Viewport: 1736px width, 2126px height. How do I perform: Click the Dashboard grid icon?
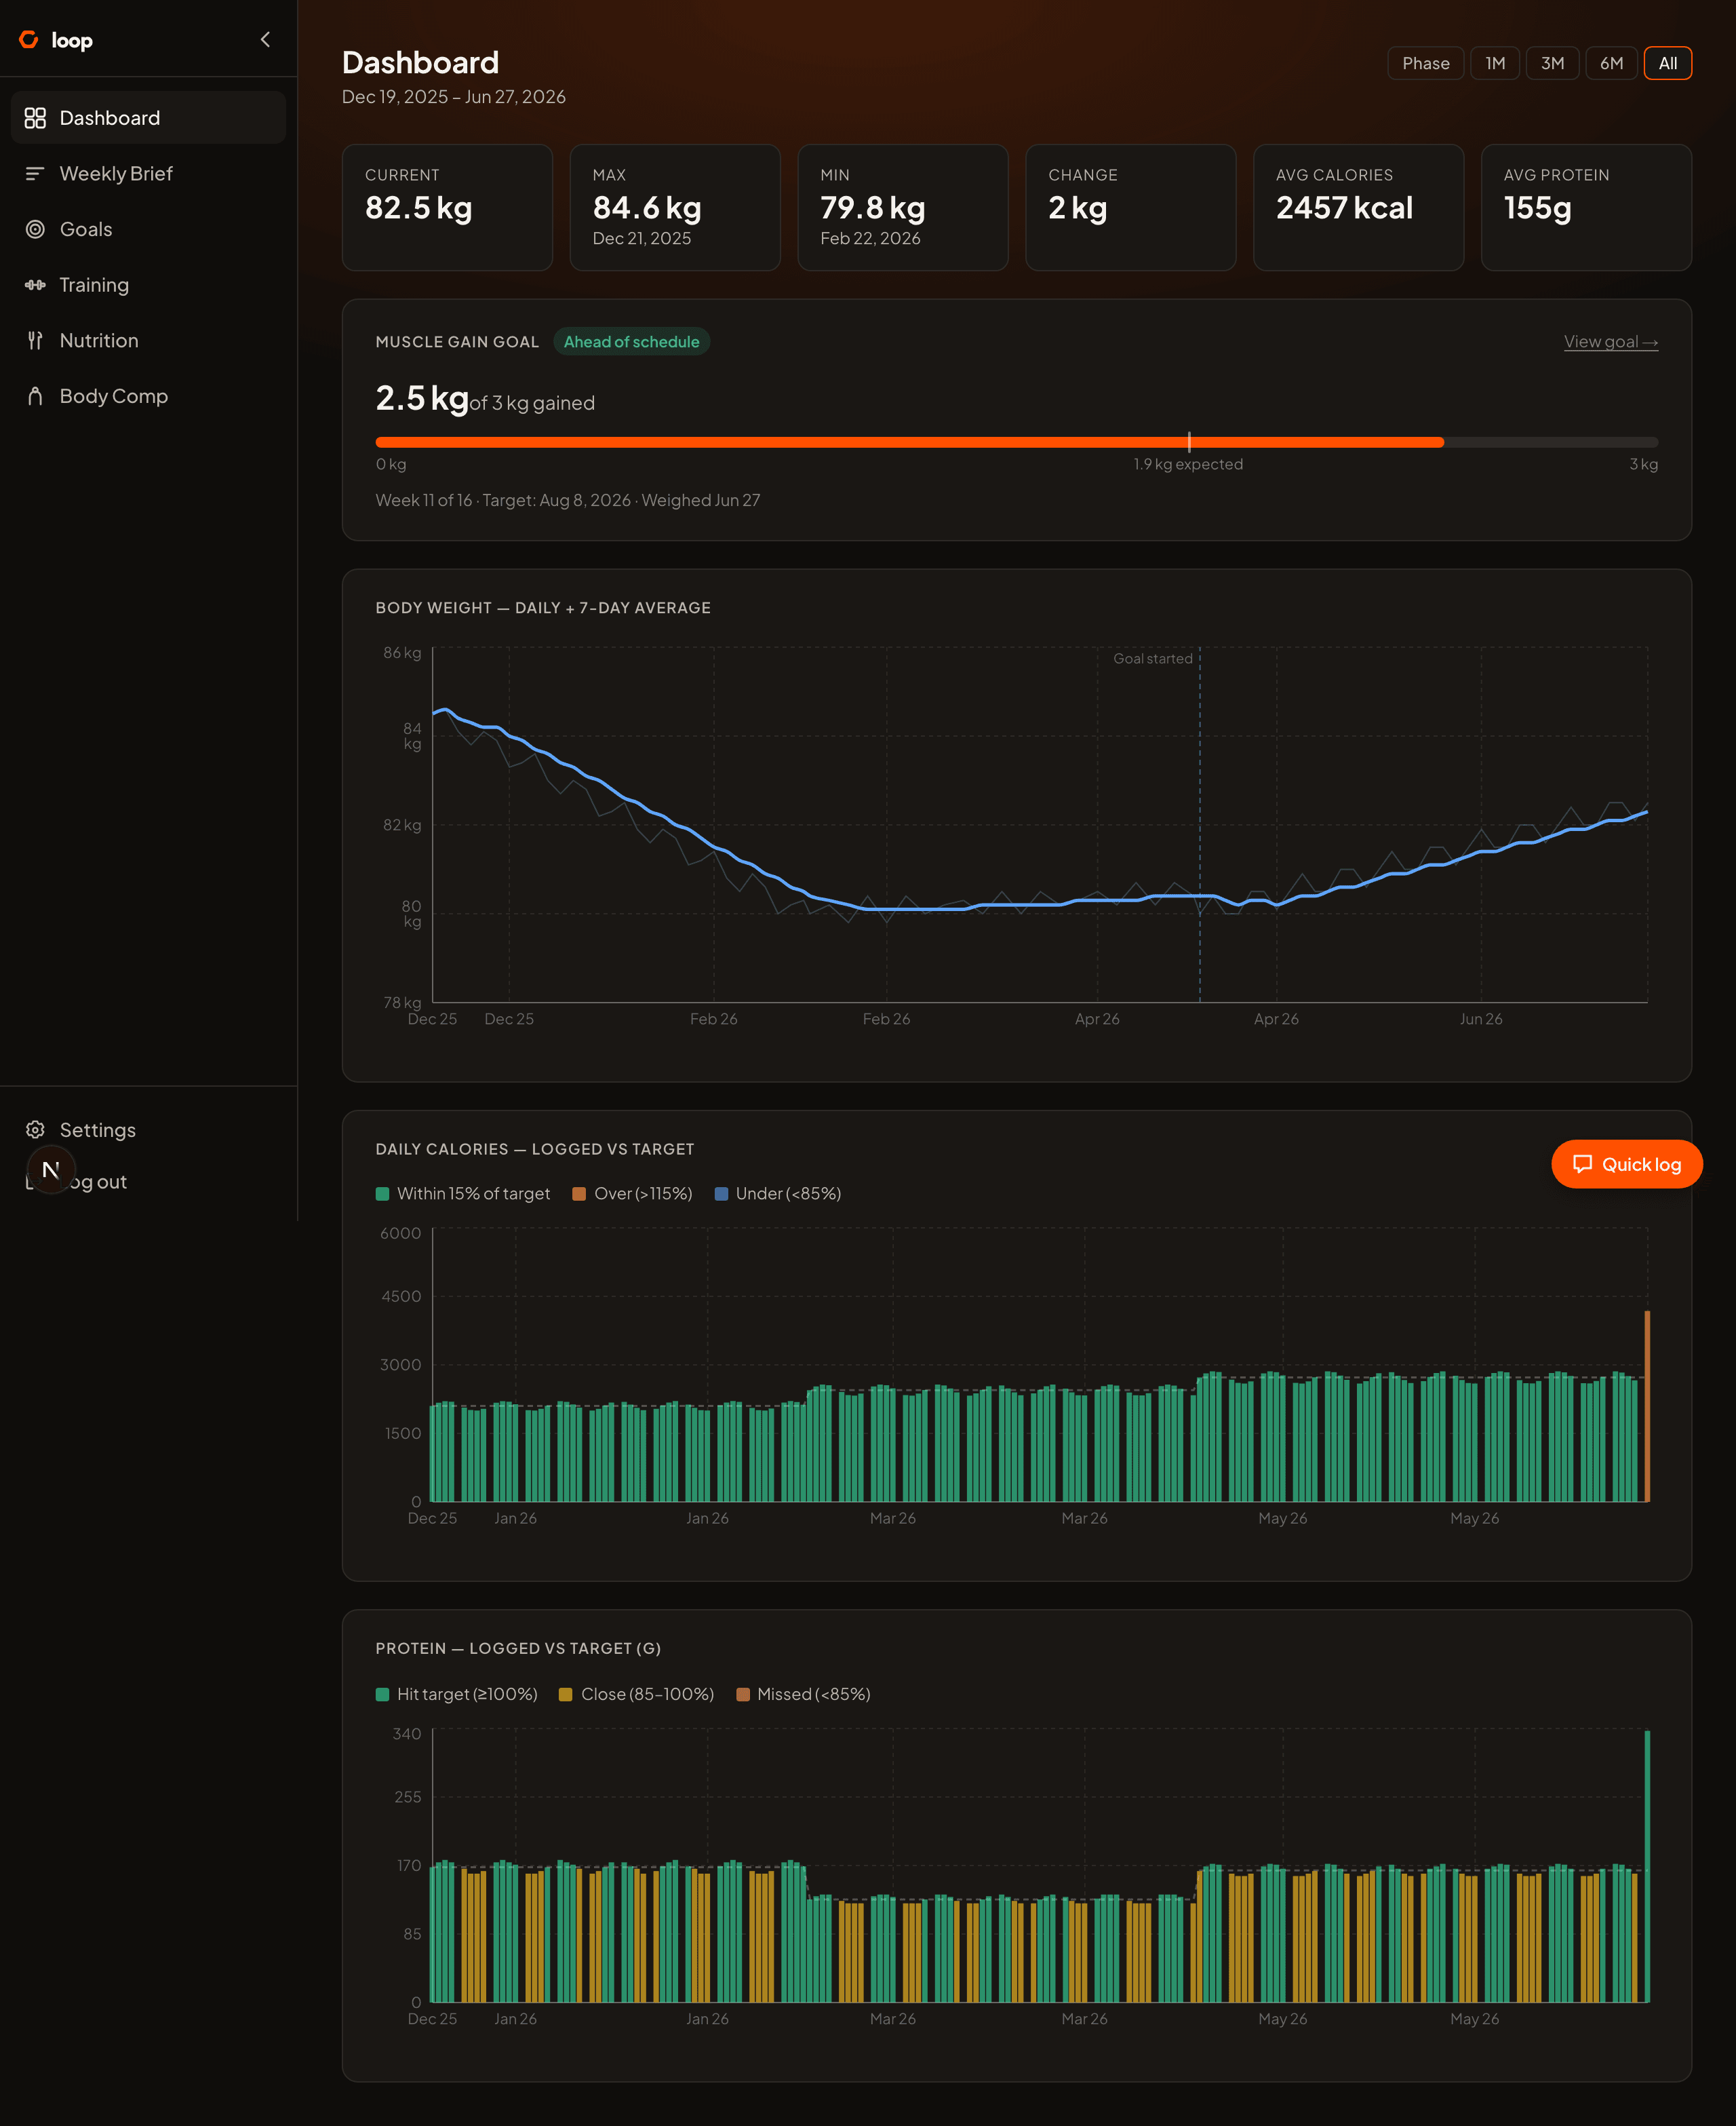[x=35, y=118]
